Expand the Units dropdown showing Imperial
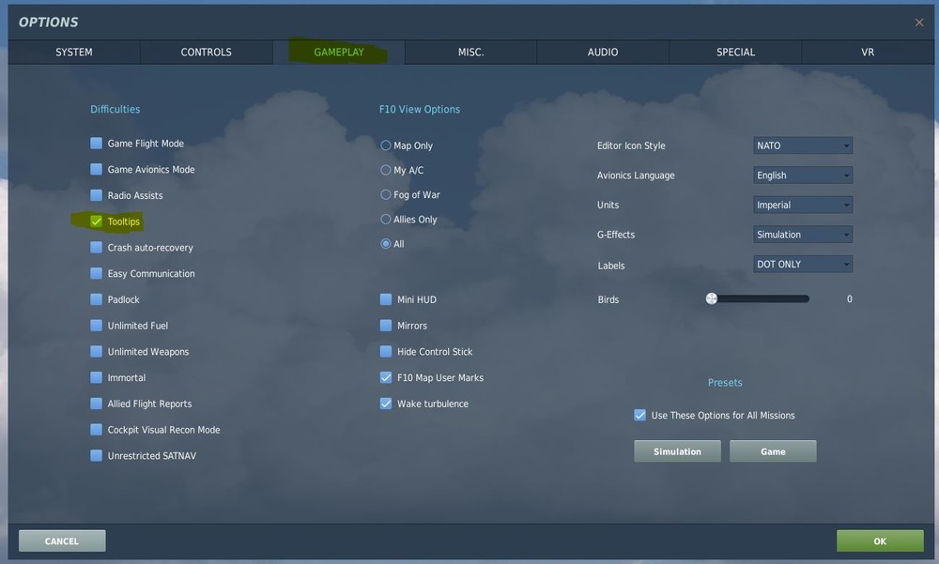 pos(803,205)
